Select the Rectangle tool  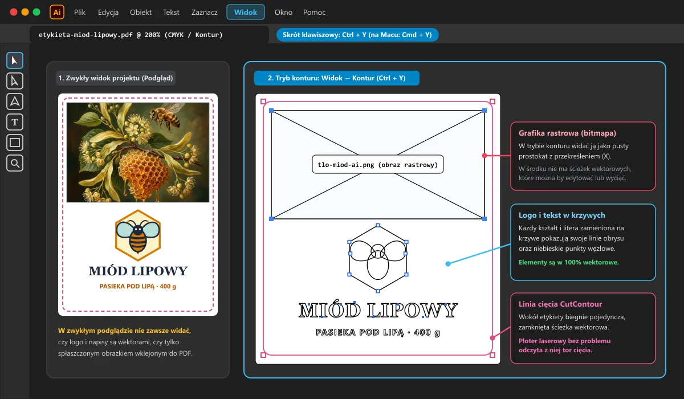click(15, 142)
